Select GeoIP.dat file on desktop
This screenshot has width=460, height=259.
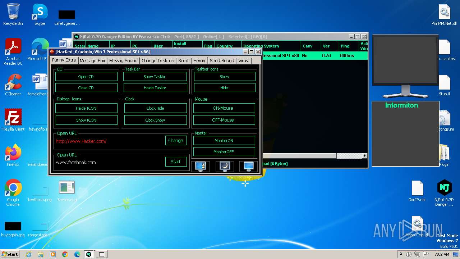pos(417,191)
